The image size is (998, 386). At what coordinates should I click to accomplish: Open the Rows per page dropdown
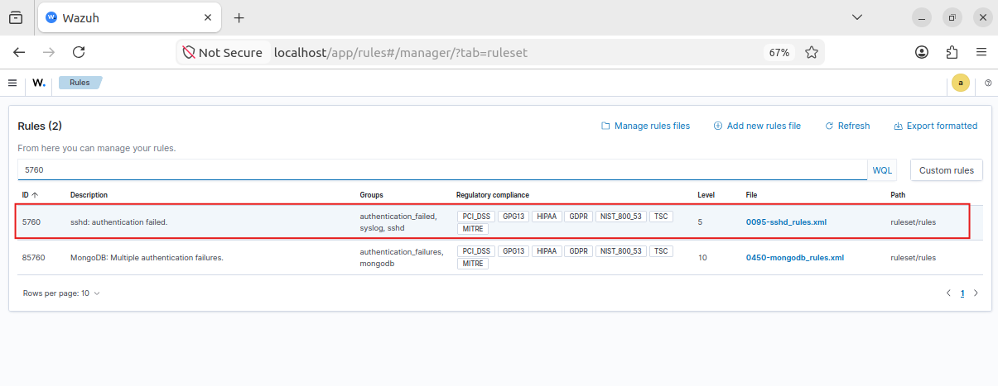pyautogui.click(x=61, y=293)
